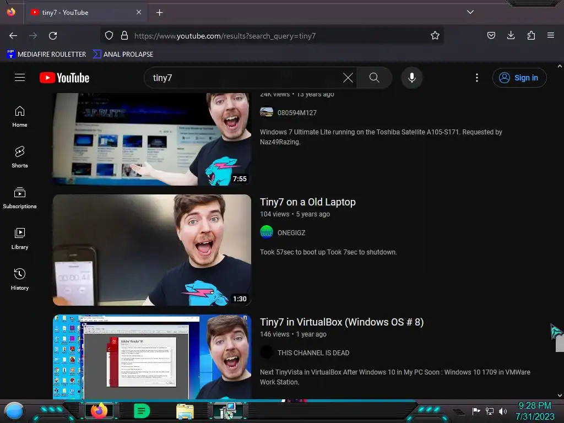
Task: Open Home in the sidebar
Action: 20,117
